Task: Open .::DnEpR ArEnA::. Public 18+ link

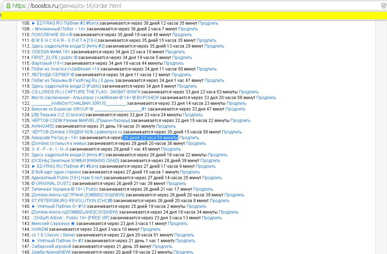Action: 70,218
